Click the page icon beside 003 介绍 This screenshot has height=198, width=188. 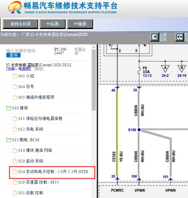pyautogui.click(x=15, y=76)
